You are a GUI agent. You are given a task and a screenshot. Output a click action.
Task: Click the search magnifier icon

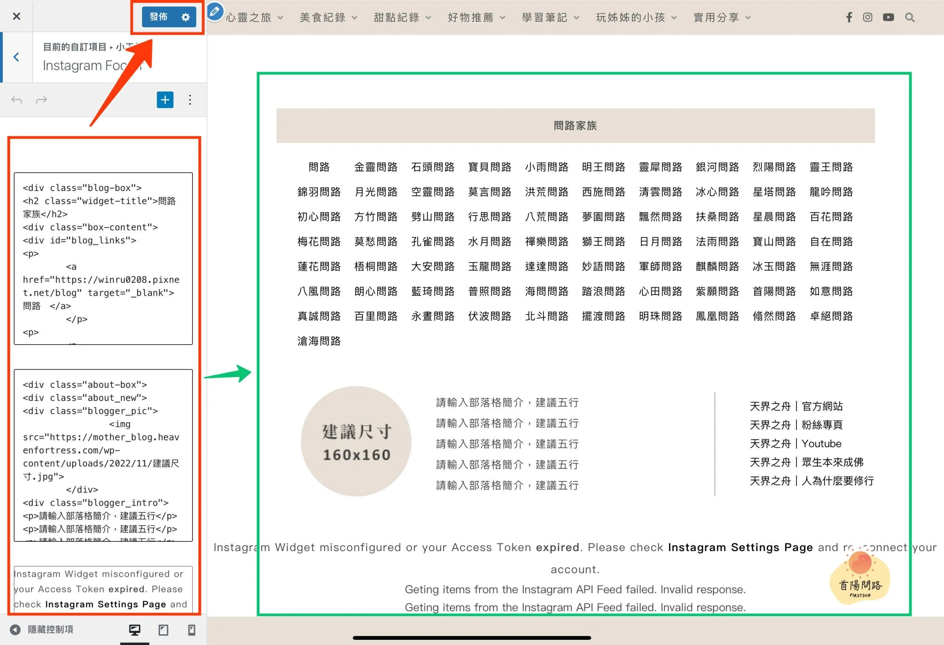(910, 17)
